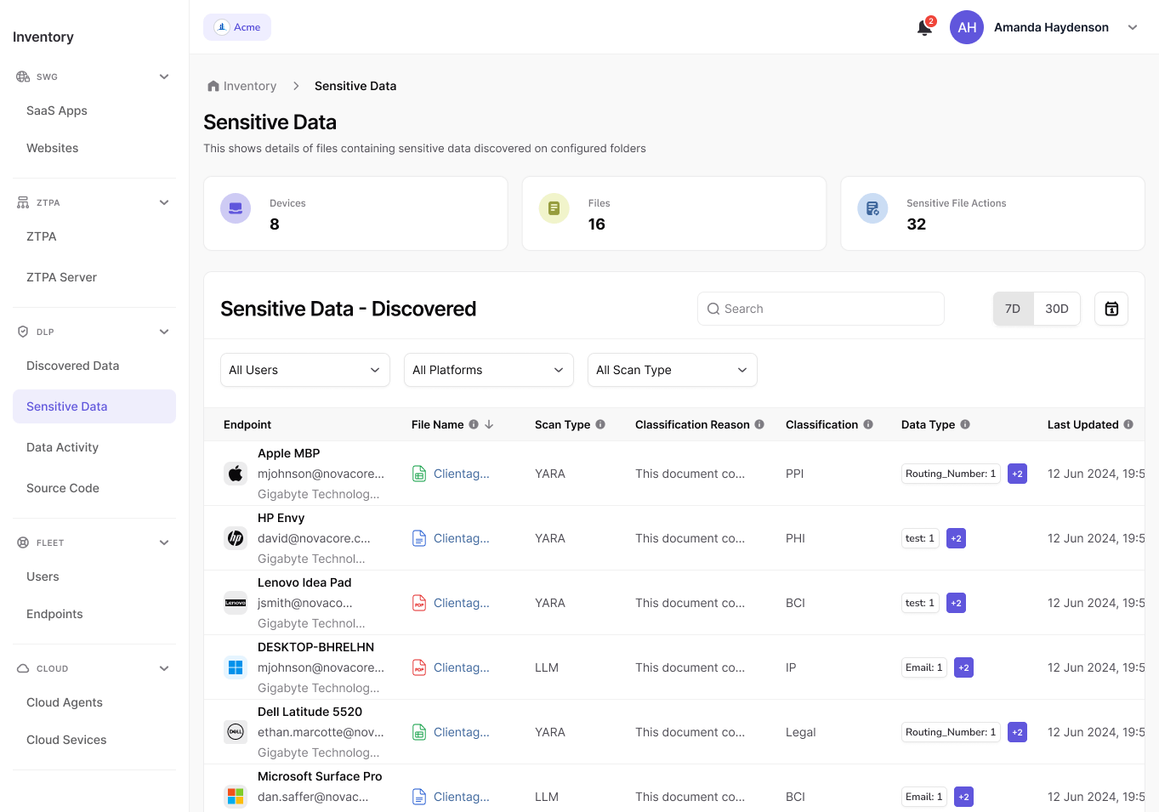Screen dimensions: 1159x812
Task: Click the Apple logo icon for Apple MBP
Action: [x=236, y=474]
